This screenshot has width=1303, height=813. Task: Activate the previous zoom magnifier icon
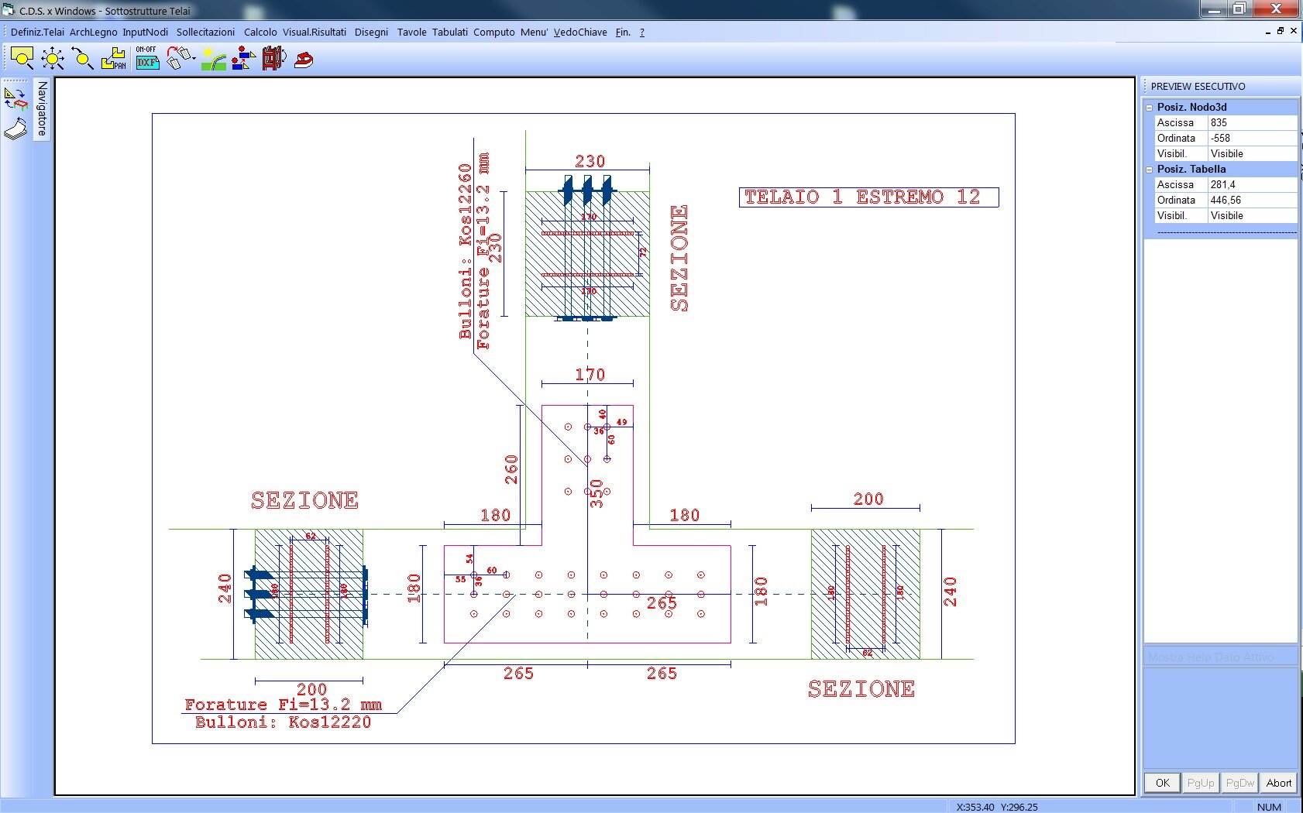click(x=82, y=59)
